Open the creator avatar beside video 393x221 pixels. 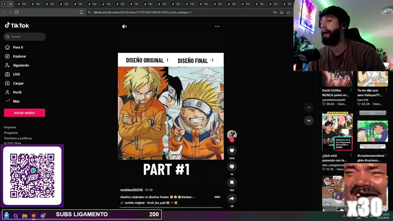tap(232, 134)
